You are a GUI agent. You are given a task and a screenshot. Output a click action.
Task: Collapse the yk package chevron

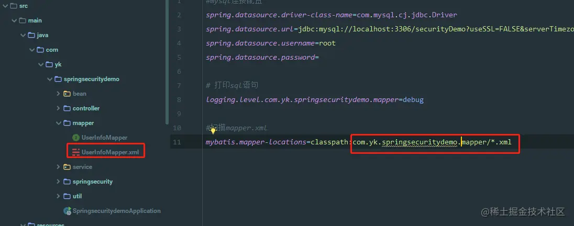40,64
